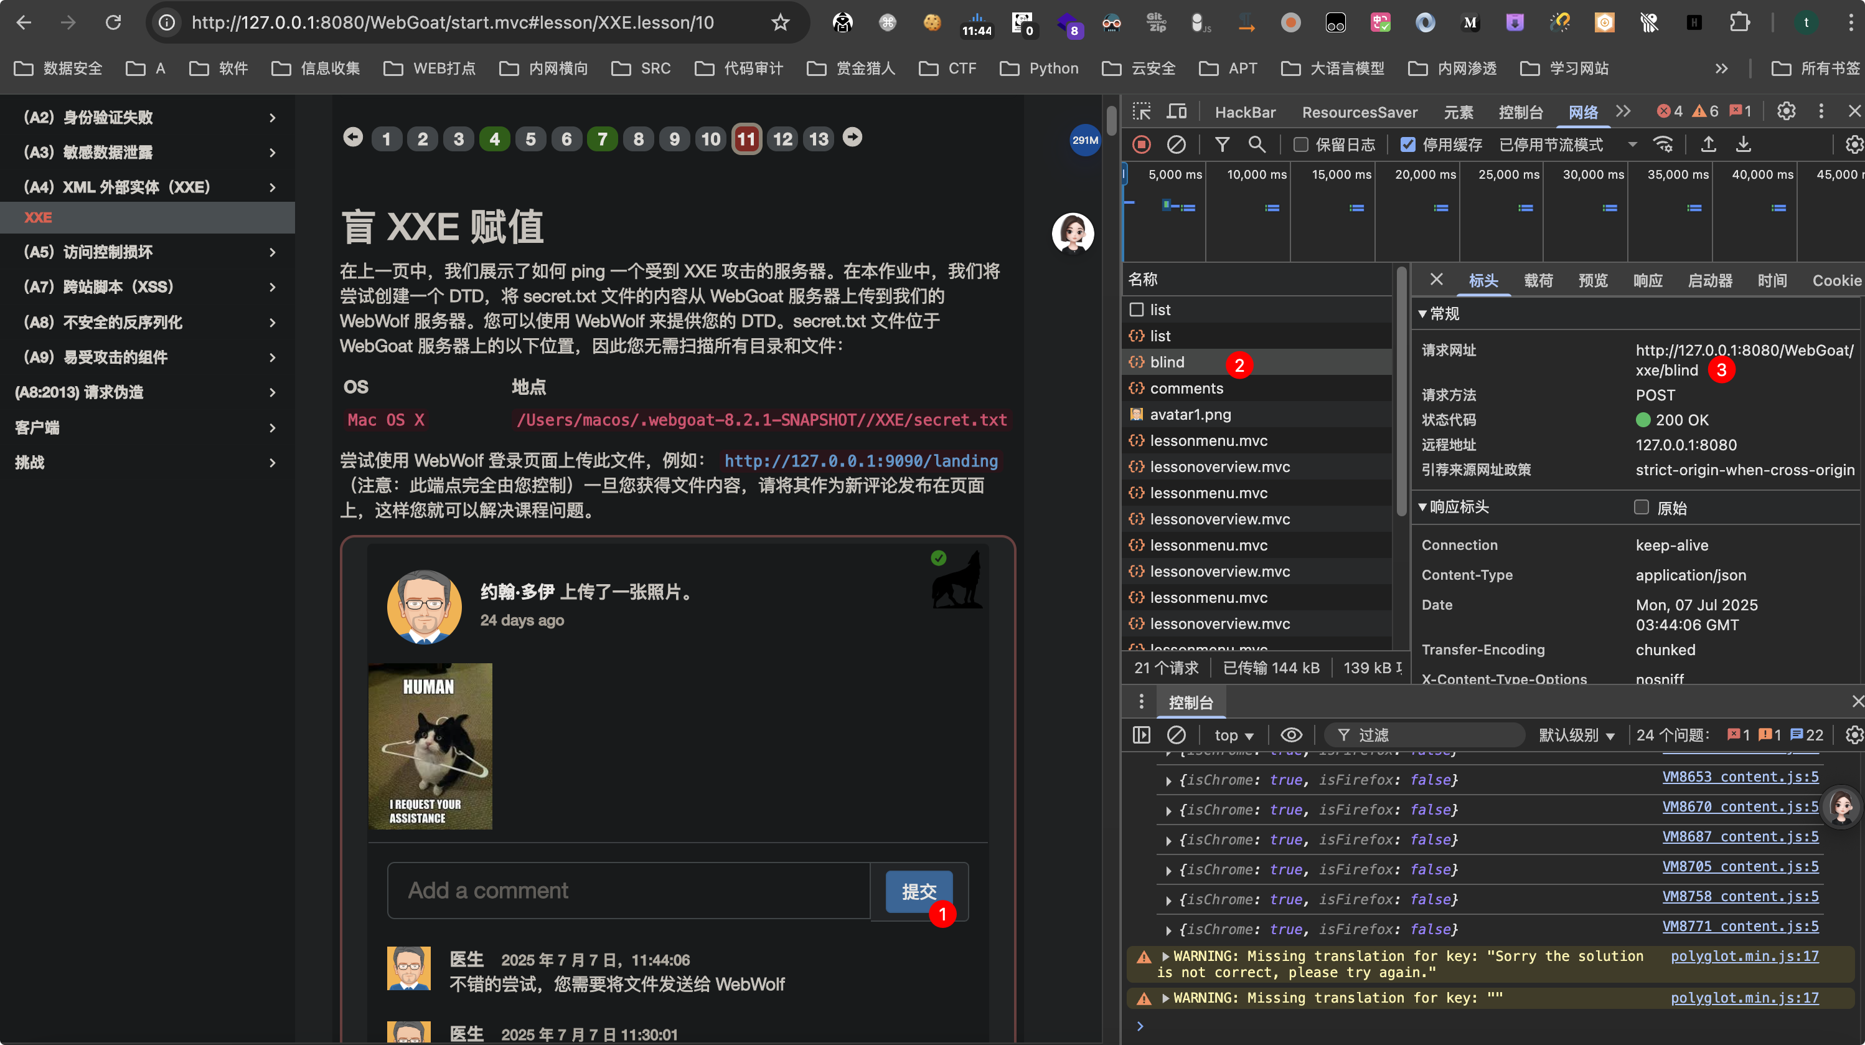Open the browser extensions puzzle icon

[x=1739, y=22]
